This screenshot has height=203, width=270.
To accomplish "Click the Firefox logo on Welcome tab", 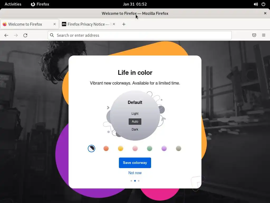I will coord(5,24).
